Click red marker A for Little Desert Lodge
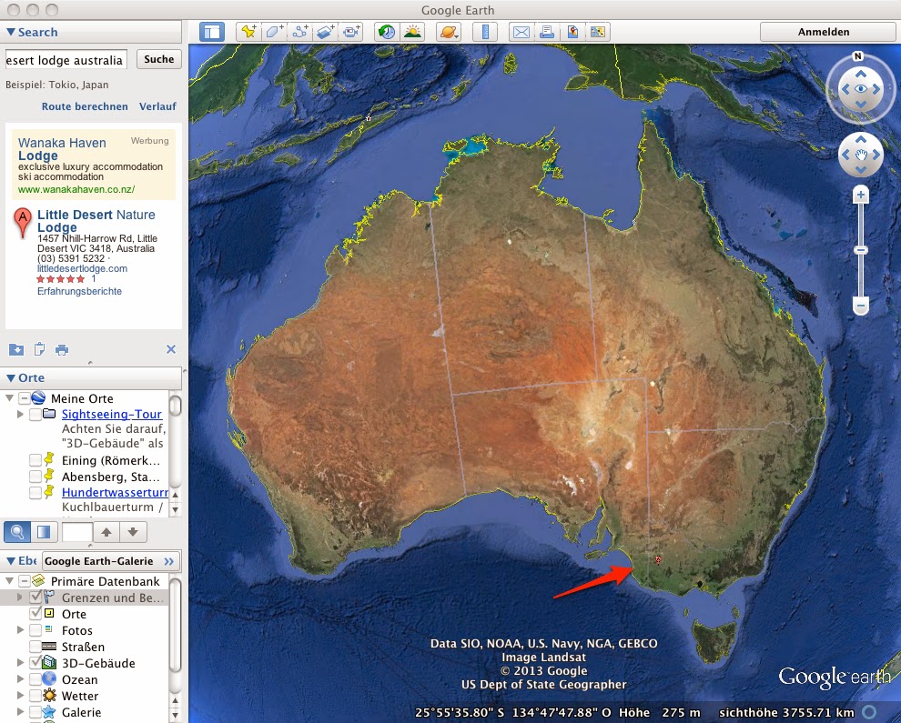The image size is (901, 723). tap(23, 222)
